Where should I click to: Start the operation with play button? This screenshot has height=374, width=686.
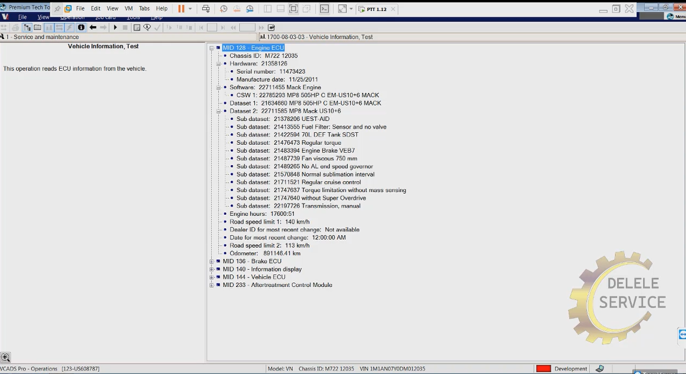[115, 28]
